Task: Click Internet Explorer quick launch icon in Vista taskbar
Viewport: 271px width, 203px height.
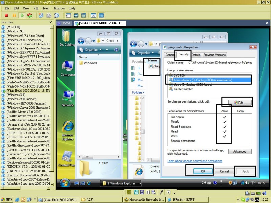Action: click(x=89, y=183)
